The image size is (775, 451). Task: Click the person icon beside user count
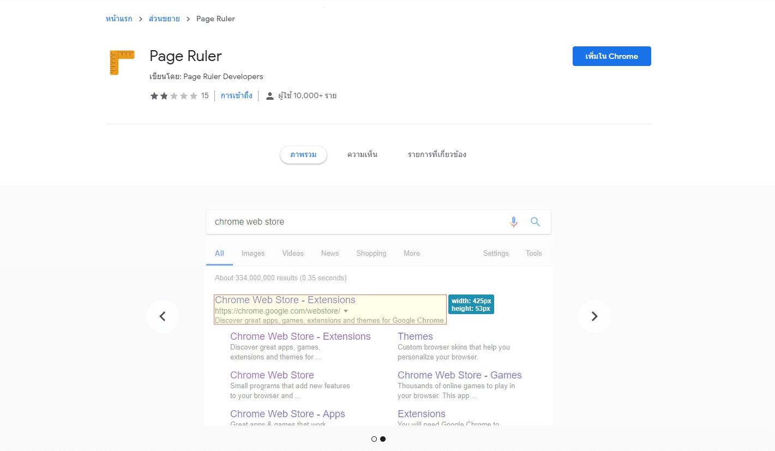pos(269,95)
